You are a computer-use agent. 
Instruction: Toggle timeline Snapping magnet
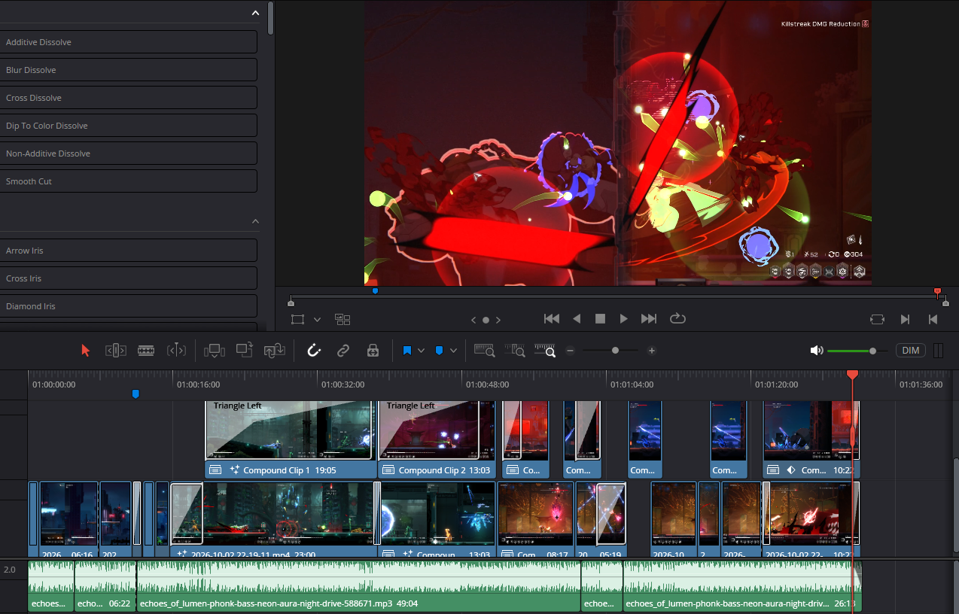[x=314, y=351]
